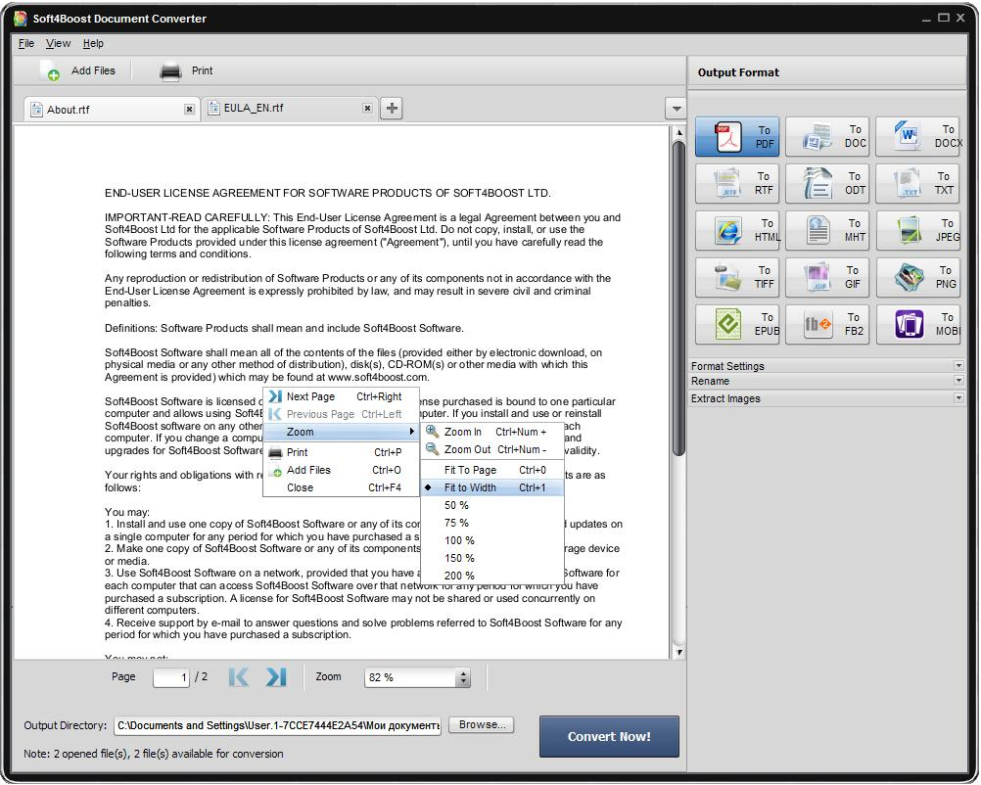Select Fit to Width zoom option
This screenshot has height=785, width=981.
(x=492, y=487)
